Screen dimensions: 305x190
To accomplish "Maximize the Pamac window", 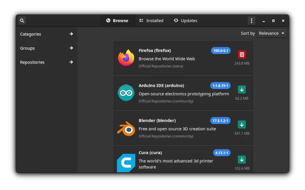I will pos(273,21).
